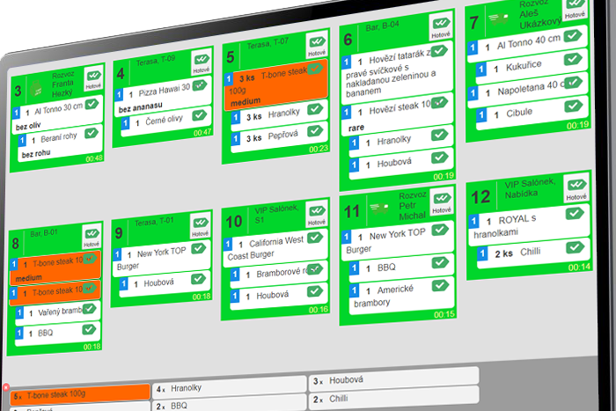
Task: Check off BBQ item in order 11
Action: 440,261
